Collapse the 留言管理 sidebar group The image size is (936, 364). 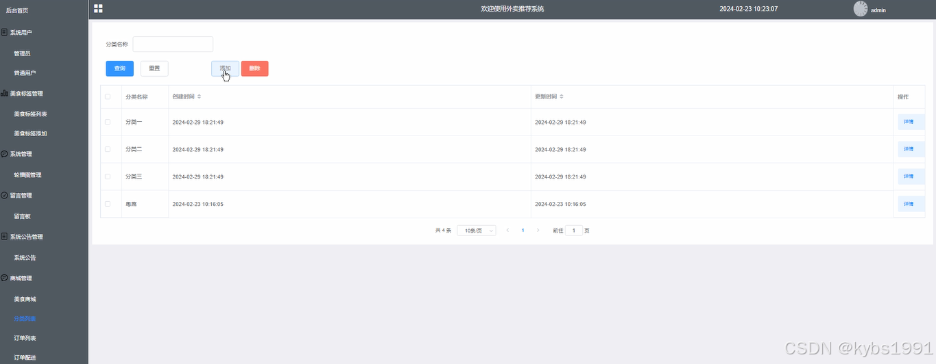44,195
